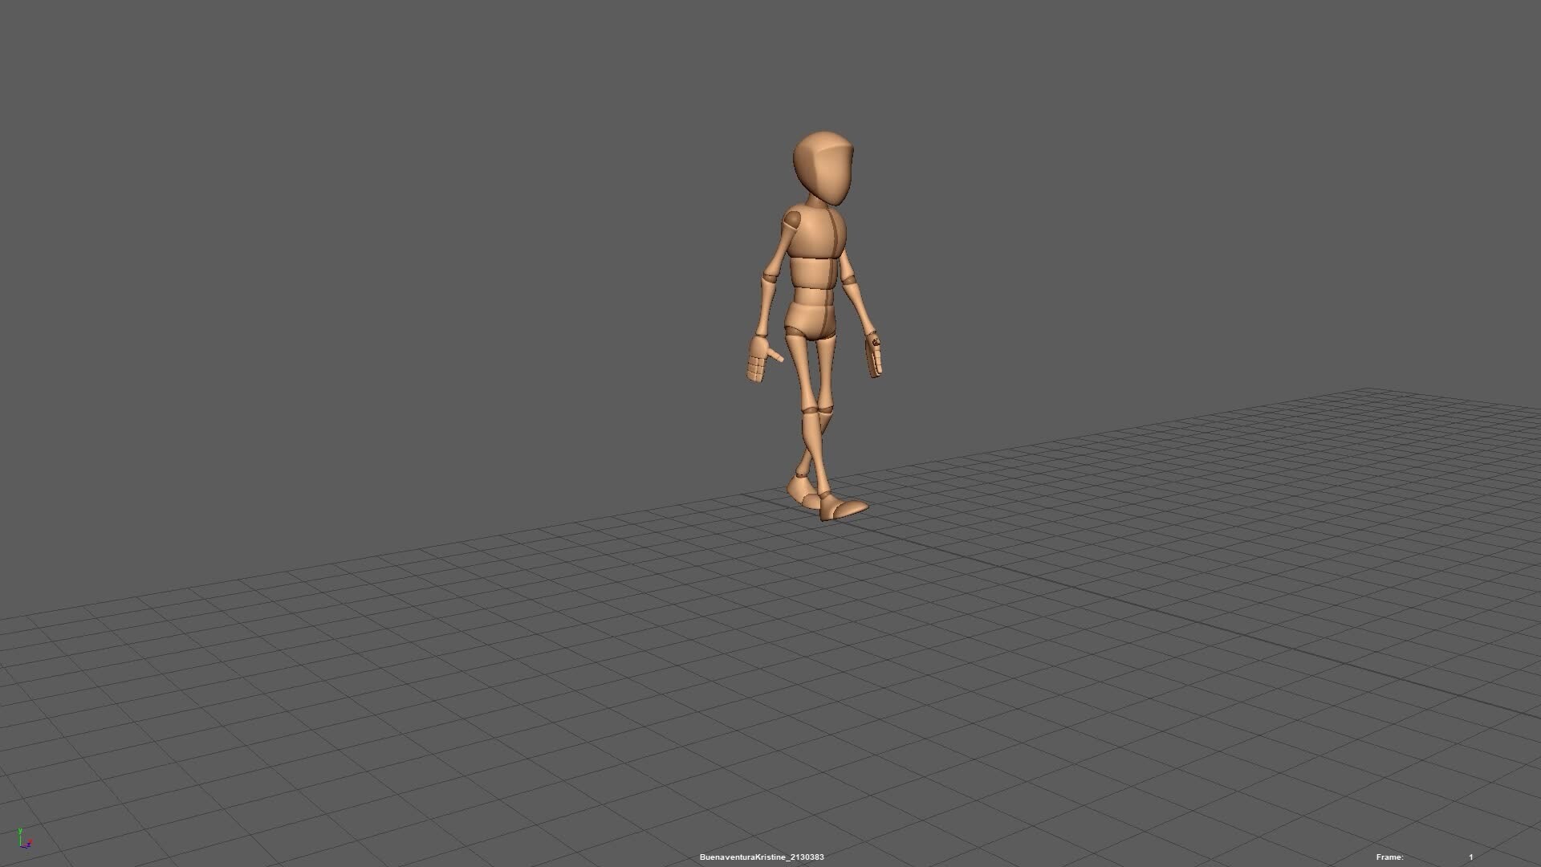Click the BuenaventuraKristine_2130383 label
Screen dimensions: 1541x867
[x=762, y=857]
